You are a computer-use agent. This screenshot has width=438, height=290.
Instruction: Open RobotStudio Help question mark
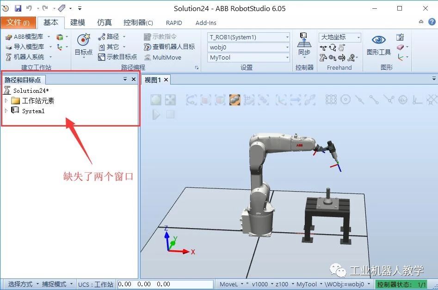tap(432, 22)
